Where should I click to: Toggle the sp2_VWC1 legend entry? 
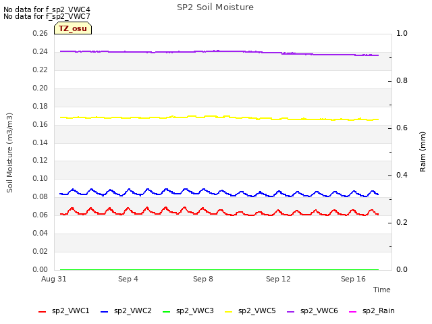[64, 311]
